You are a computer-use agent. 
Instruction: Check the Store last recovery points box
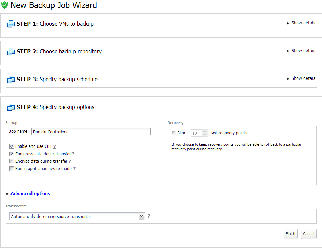(x=174, y=133)
